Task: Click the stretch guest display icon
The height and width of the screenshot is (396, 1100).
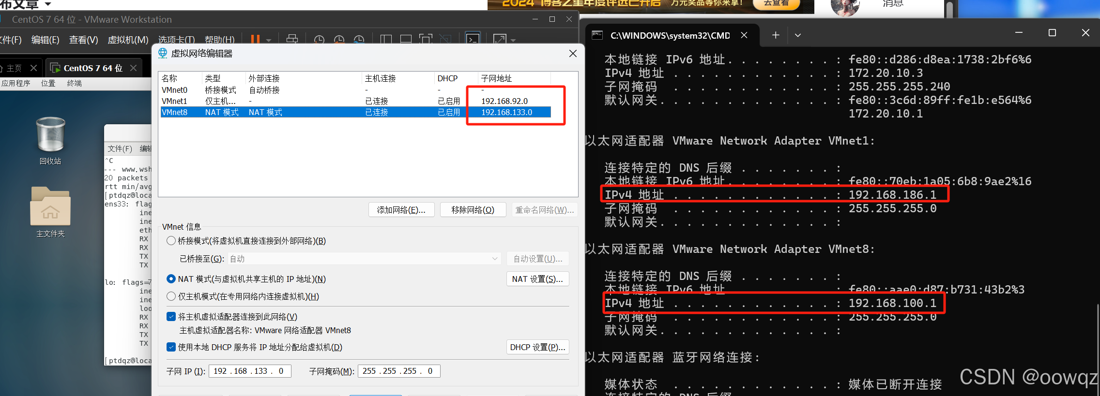Action: 500,39
